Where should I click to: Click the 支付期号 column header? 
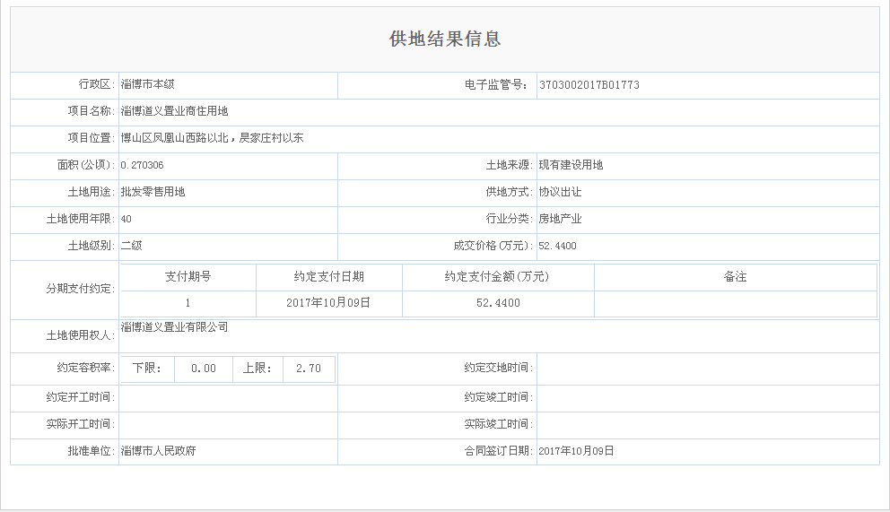tap(188, 277)
